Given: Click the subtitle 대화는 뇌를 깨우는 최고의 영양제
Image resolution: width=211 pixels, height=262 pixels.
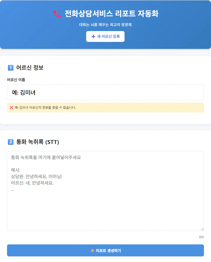Looking at the screenshot, I should pyautogui.click(x=105, y=25).
